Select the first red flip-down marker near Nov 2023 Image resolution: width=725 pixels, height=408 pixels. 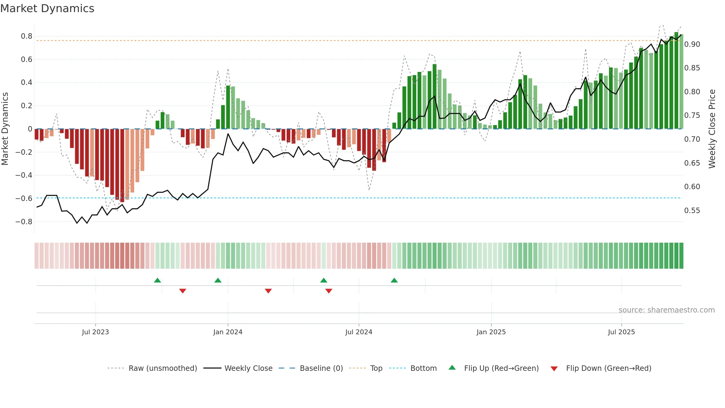182,291
